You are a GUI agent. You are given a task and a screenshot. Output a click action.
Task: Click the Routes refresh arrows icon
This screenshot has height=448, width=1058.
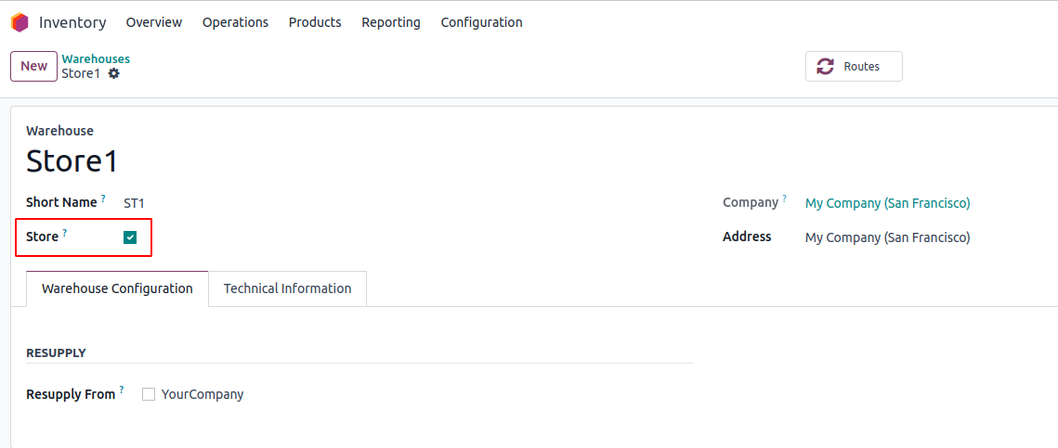(x=825, y=67)
